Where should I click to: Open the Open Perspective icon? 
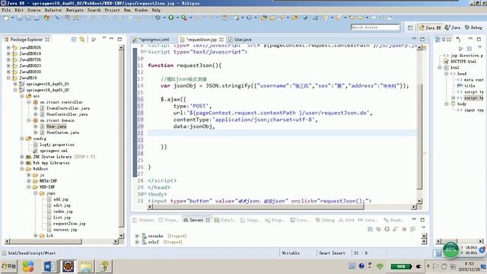pos(410,27)
